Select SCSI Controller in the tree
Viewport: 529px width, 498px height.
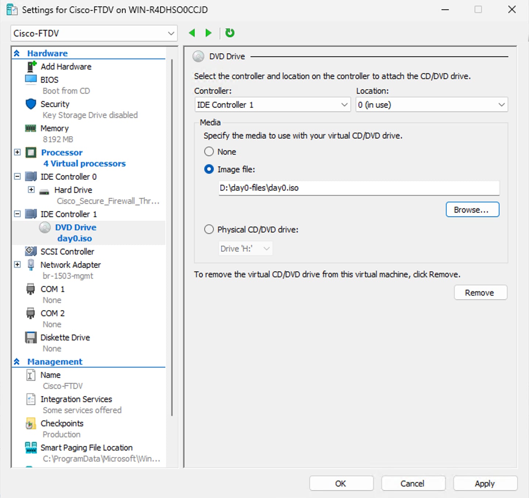tap(67, 252)
